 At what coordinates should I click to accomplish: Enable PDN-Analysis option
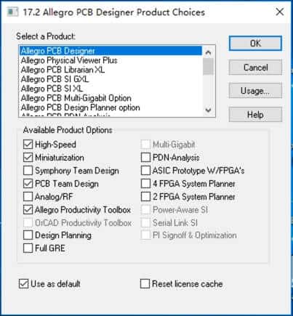[145, 158]
